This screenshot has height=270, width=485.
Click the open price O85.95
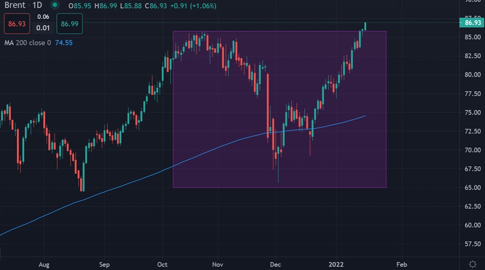[x=80, y=6]
